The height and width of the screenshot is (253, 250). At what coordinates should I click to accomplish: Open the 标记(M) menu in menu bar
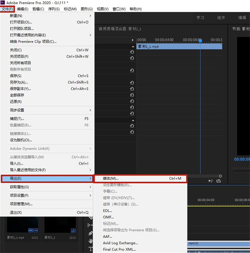pos(70,9)
